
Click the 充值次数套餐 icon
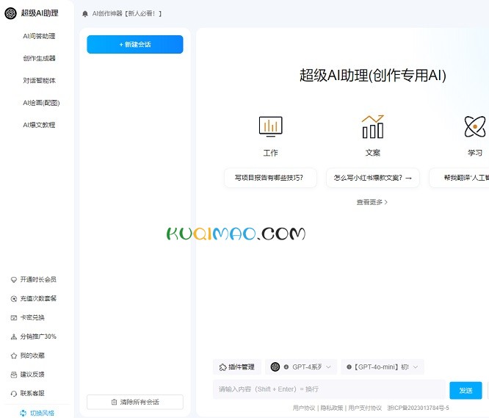[x=14, y=299]
